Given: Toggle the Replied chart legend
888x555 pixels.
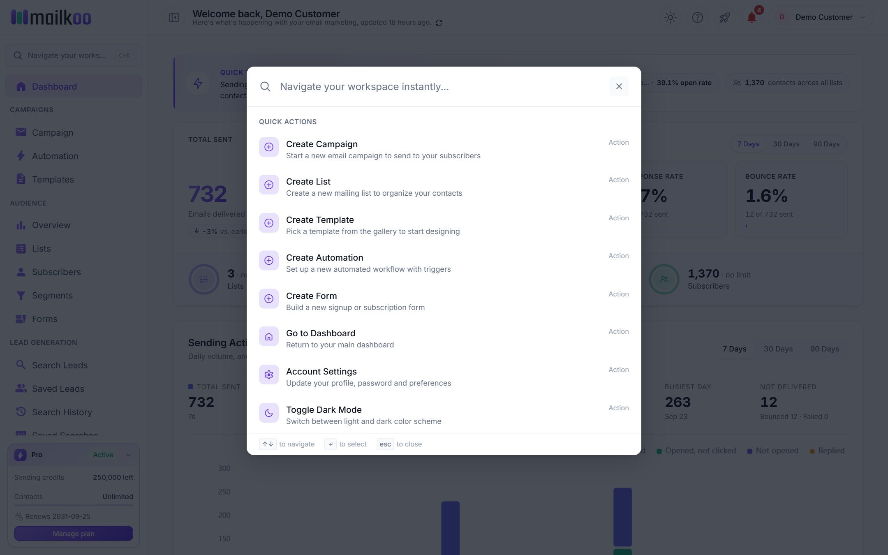Looking at the screenshot, I should coord(827,451).
